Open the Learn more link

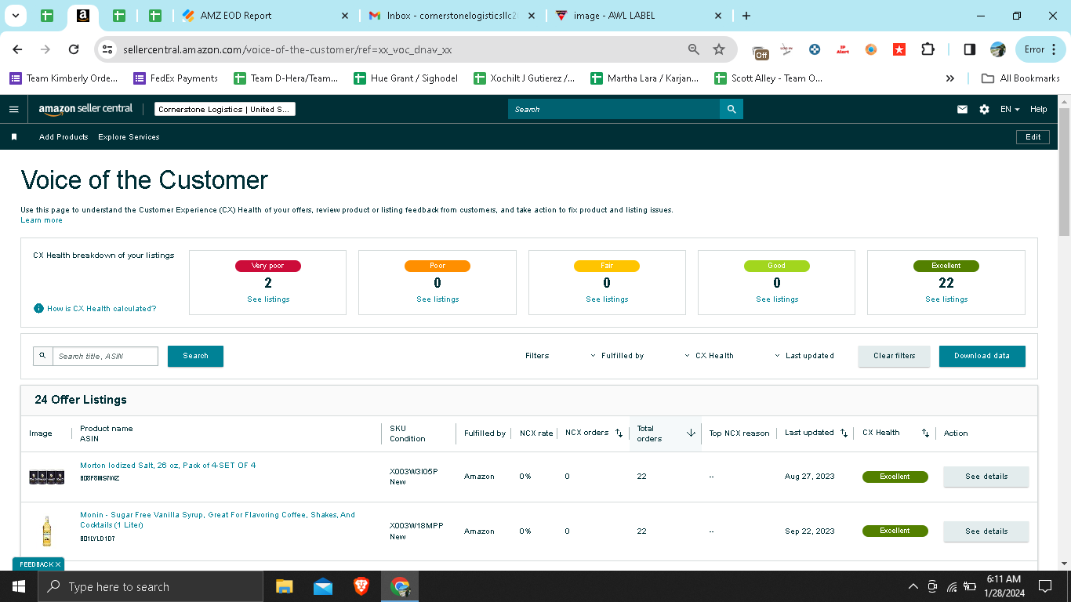[x=42, y=220]
